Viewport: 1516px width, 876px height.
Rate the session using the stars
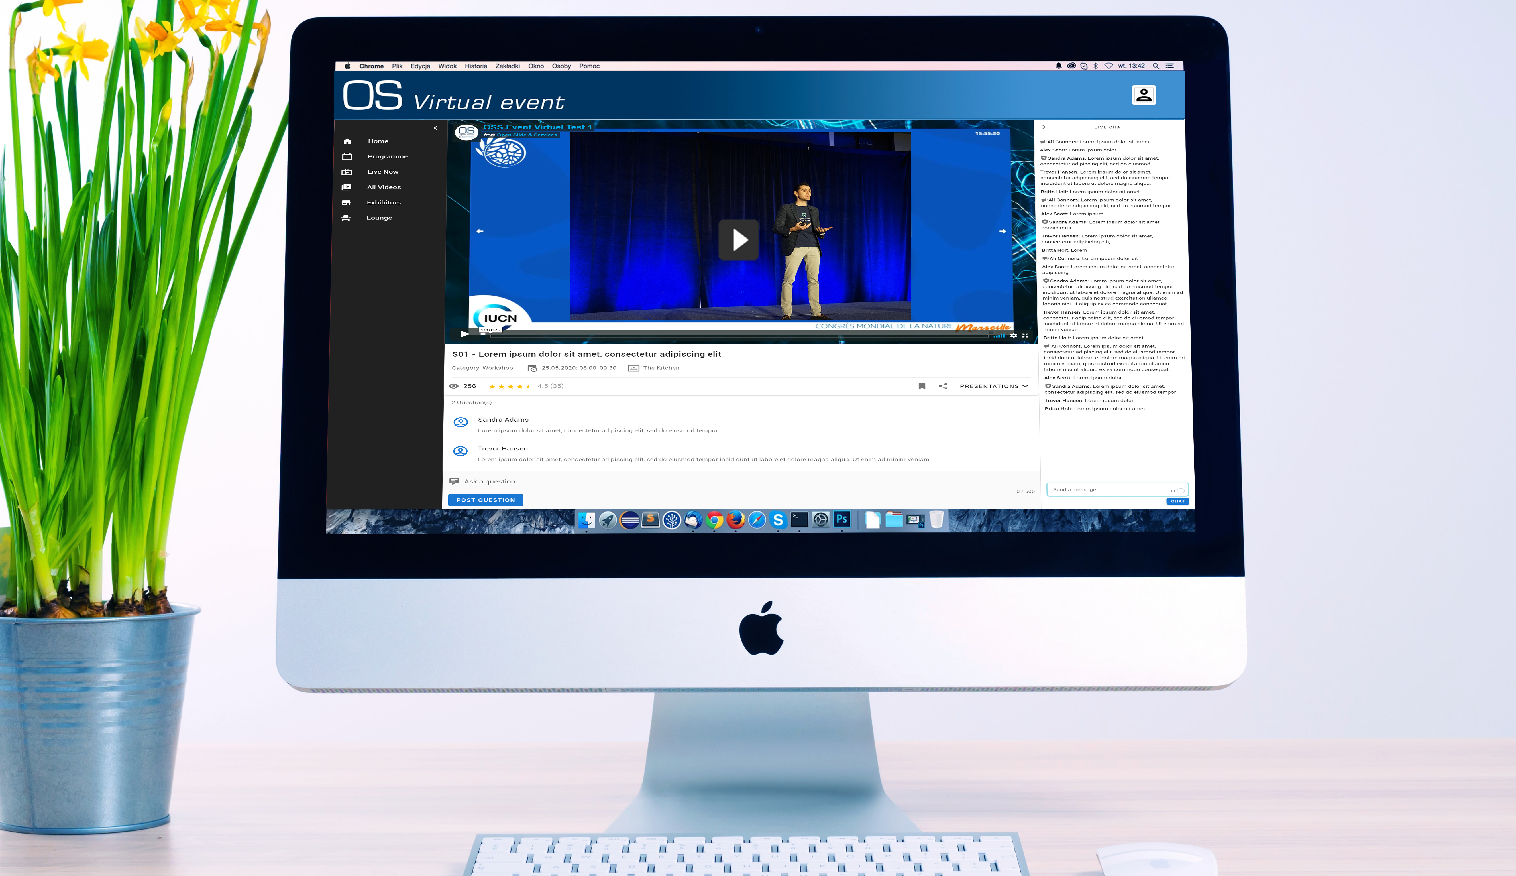[x=509, y=386]
